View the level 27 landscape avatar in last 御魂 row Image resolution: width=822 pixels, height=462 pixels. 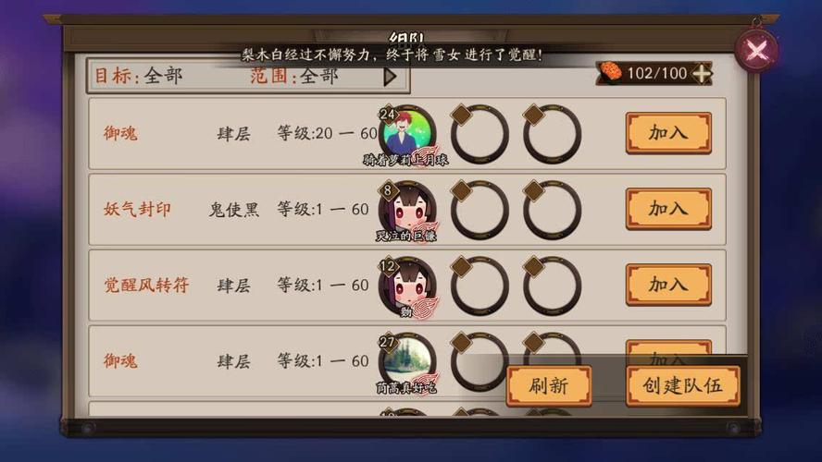coord(407,361)
